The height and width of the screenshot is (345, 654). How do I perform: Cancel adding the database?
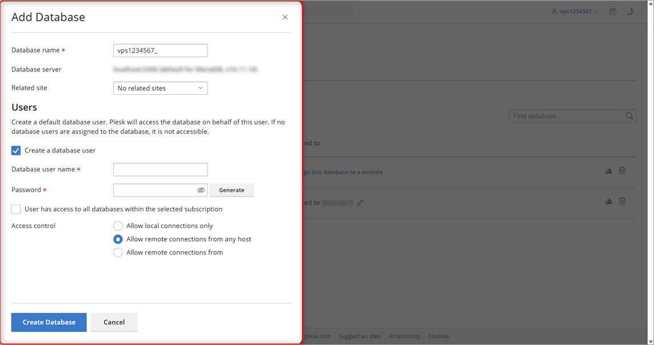tap(114, 322)
